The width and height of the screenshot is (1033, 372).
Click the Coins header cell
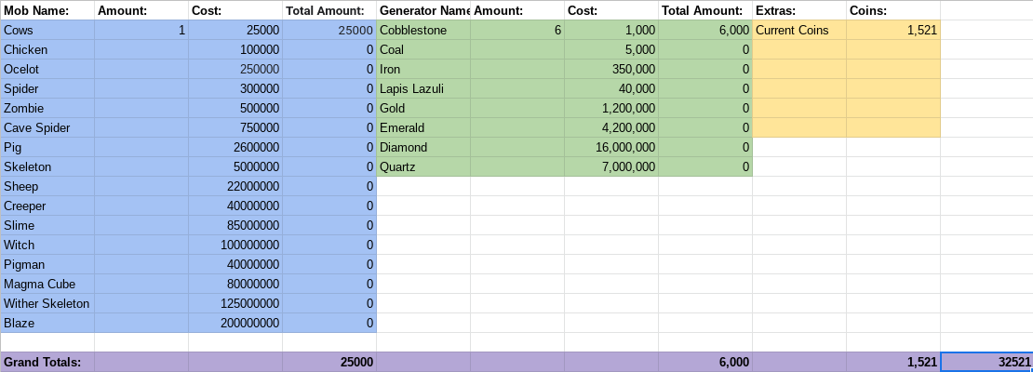tap(893, 10)
